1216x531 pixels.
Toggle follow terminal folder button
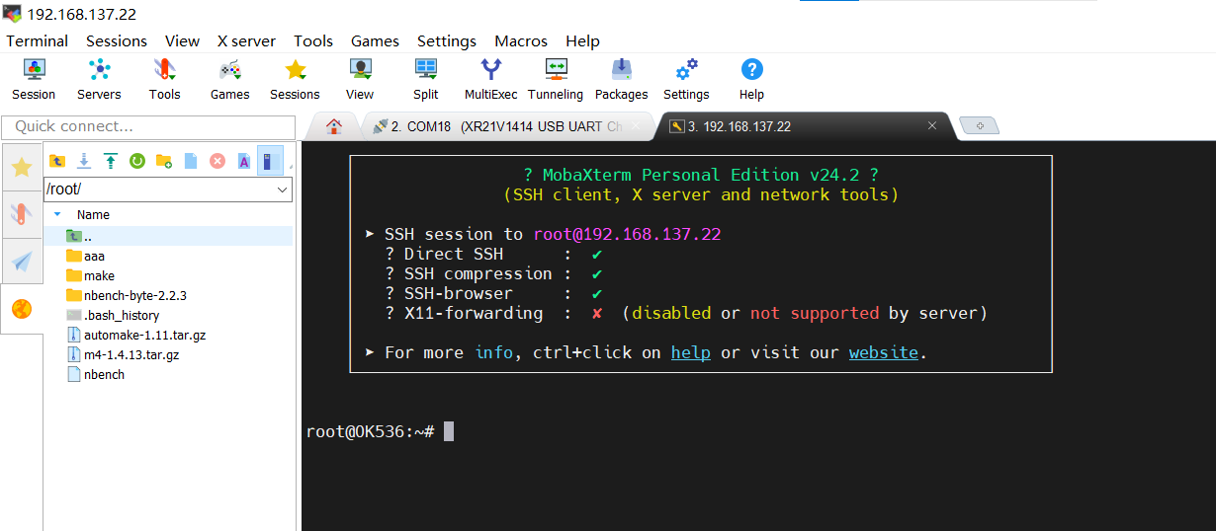(271, 161)
